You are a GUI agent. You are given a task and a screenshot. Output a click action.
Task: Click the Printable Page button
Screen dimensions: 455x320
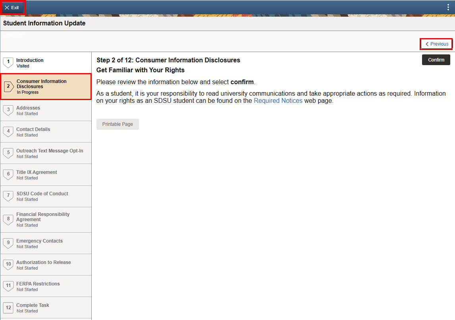118,124
